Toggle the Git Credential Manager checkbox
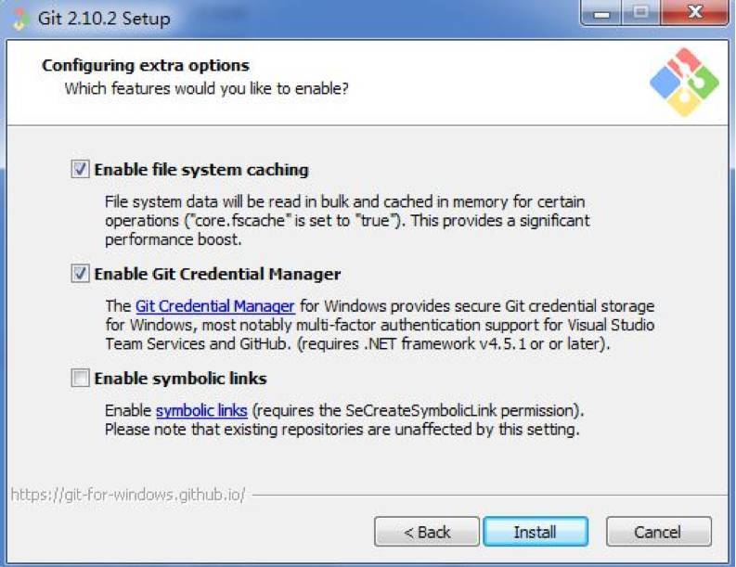Image resolution: width=736 pixels, height=567 pixels. click(80, 273)
